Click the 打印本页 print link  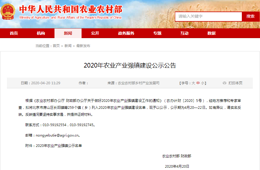(235, 83)
